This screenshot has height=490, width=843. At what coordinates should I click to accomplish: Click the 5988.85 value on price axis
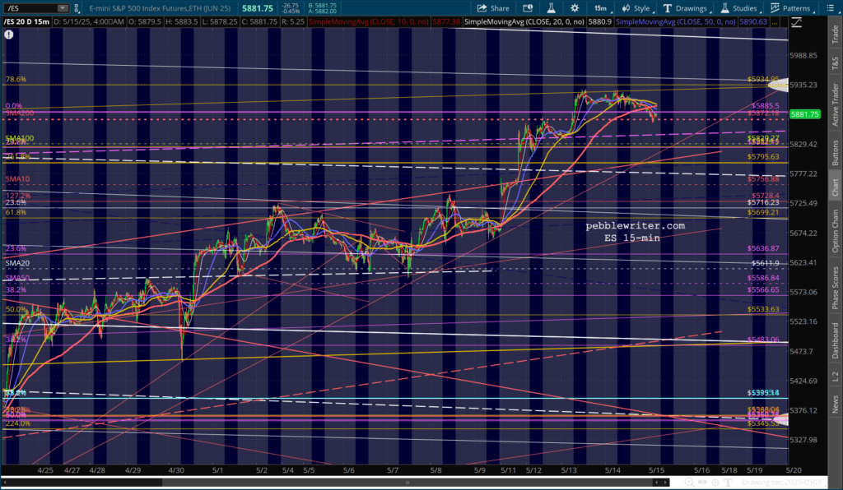coord(803,55)
